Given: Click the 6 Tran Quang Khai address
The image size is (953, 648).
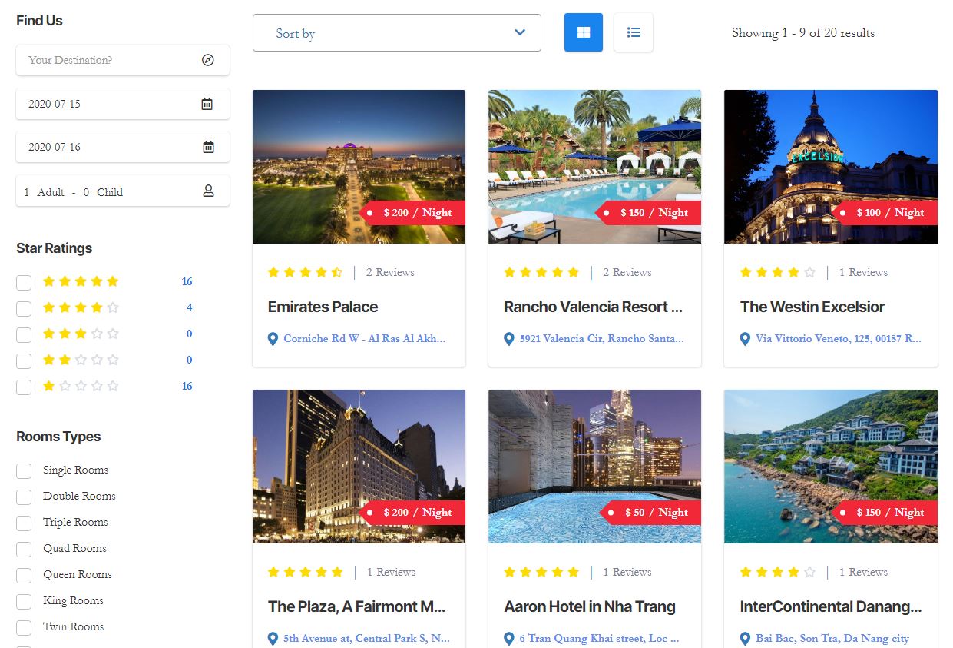Looking at the screenshot, I should coord(599,638).
